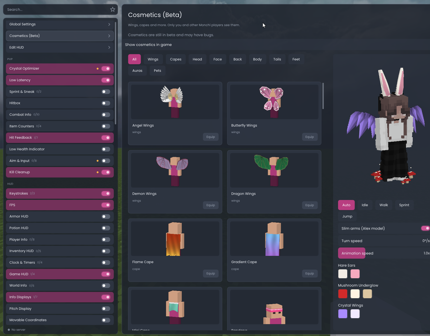Switch off Hit Feedback
430x336 pixels.
tap(106, 138)
